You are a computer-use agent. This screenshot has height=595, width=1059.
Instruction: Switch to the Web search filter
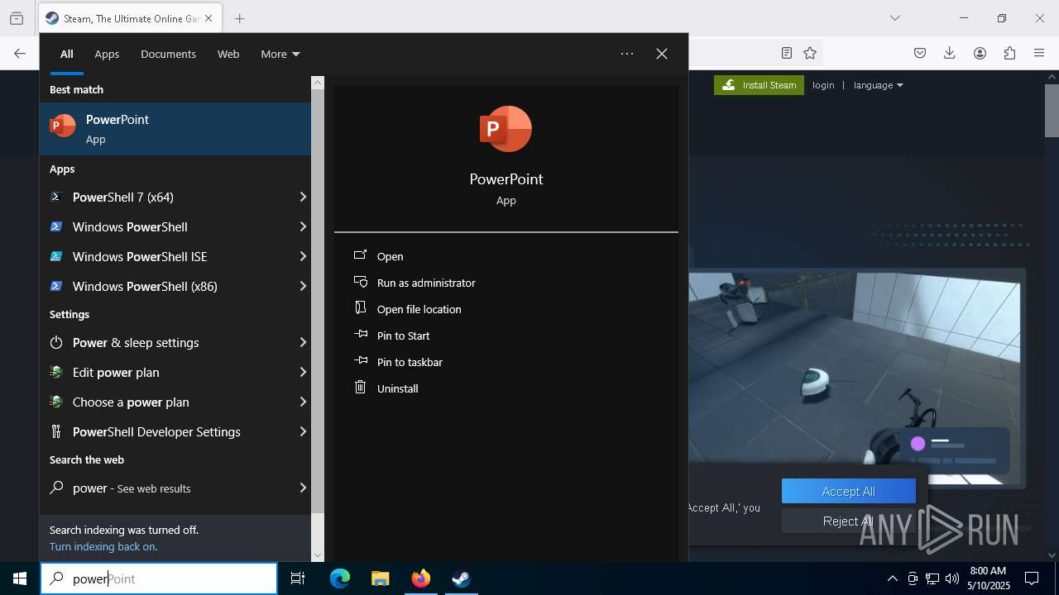click(228, 54)
